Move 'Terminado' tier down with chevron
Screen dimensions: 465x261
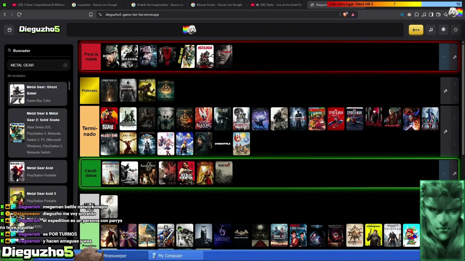point(455,144)
